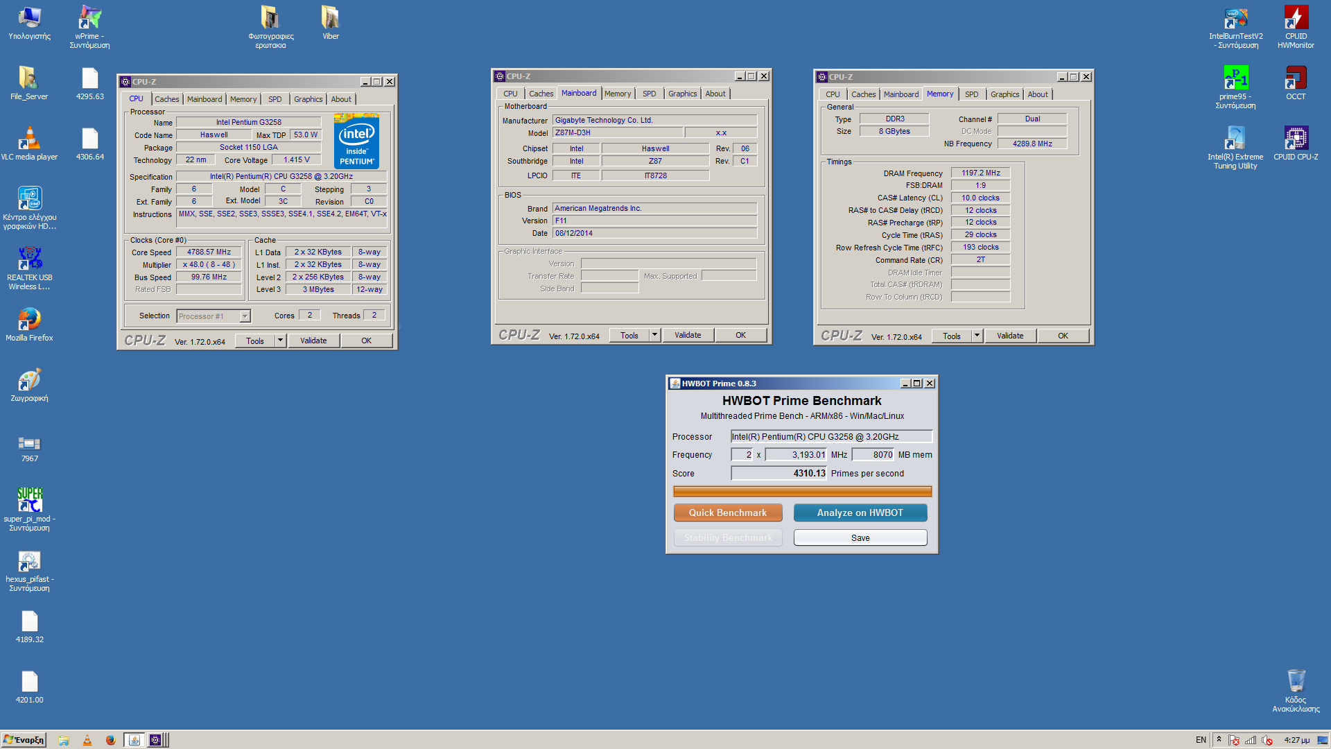Click the Intel Pentium logo badge
1331x749 pixels.
(x=356, y=141)
